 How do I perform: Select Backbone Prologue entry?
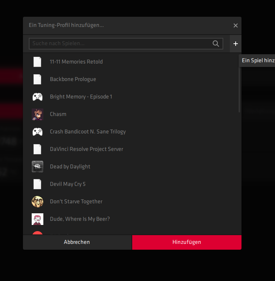(131, 79)
